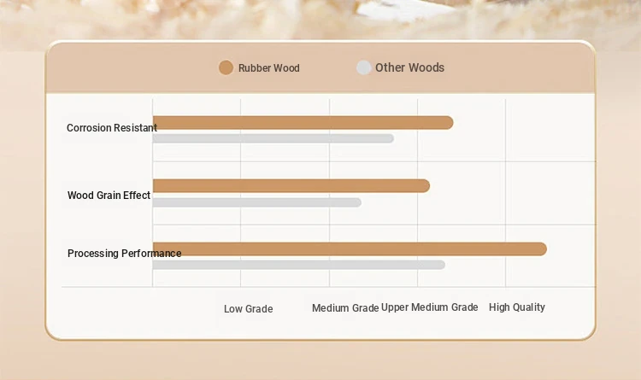This screenshot has height=380, width=641.
Task: Click the 'Low Grade' axis label
Action: pos(248,309)
